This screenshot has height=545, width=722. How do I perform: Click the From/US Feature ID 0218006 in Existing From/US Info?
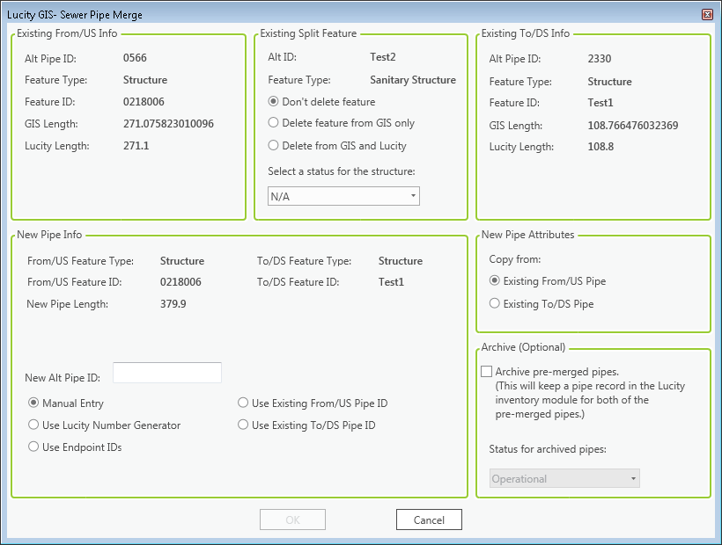coord(144,102)
